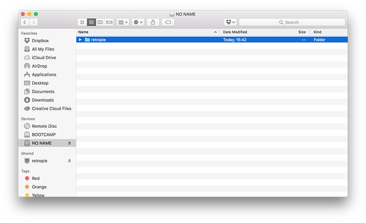Open AirDrop in the sidebar
366x223 pixels.
(39, 66)
